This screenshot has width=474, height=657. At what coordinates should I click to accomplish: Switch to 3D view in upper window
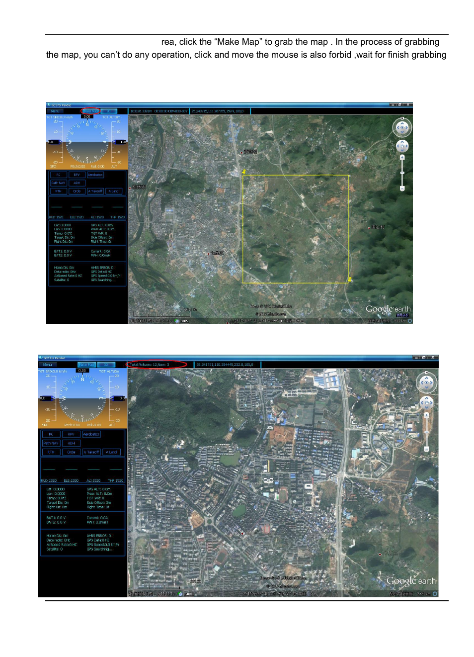point(108,111)
